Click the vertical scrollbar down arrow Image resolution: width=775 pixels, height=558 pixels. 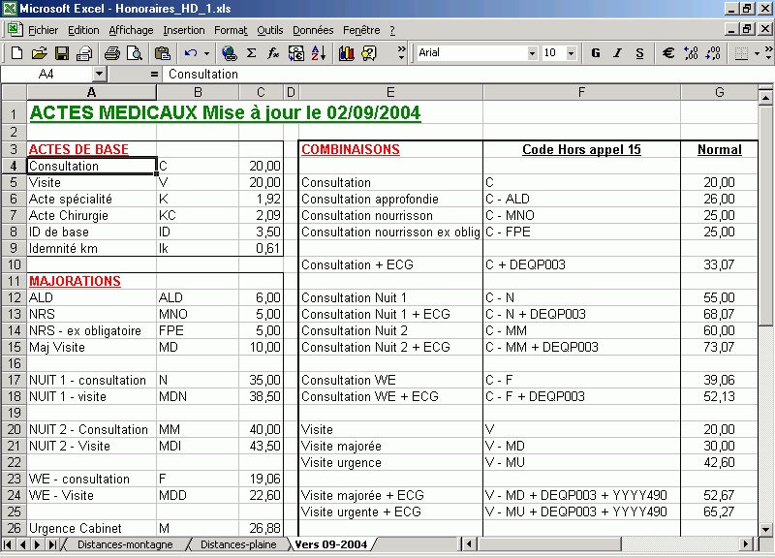coord(765,529)
